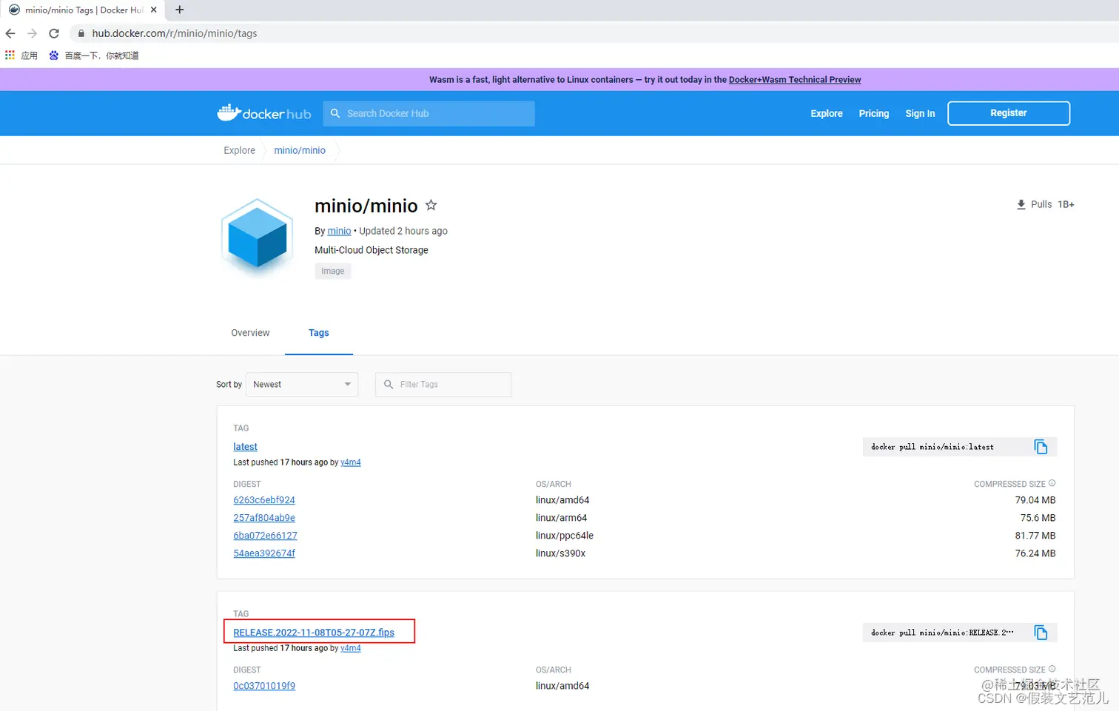The width and height of the screenshot is (1119, 711).
Task: Click the info icon beside first COMPRESSED SIZE
Action: click(1052, 483)
